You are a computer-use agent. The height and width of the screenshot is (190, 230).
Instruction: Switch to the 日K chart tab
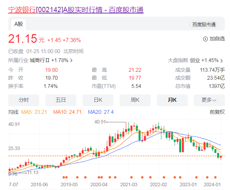coord(98,100)
